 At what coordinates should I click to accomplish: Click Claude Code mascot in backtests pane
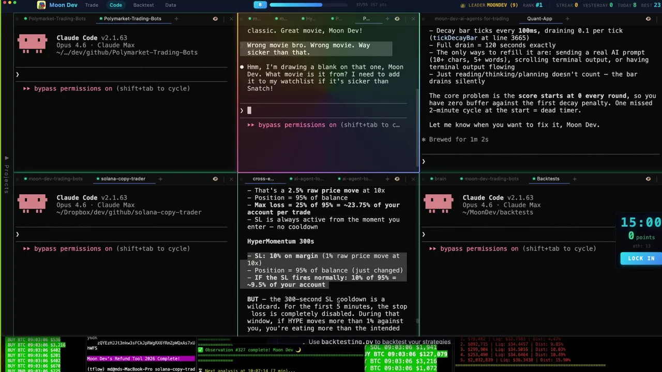click(438, 203)
